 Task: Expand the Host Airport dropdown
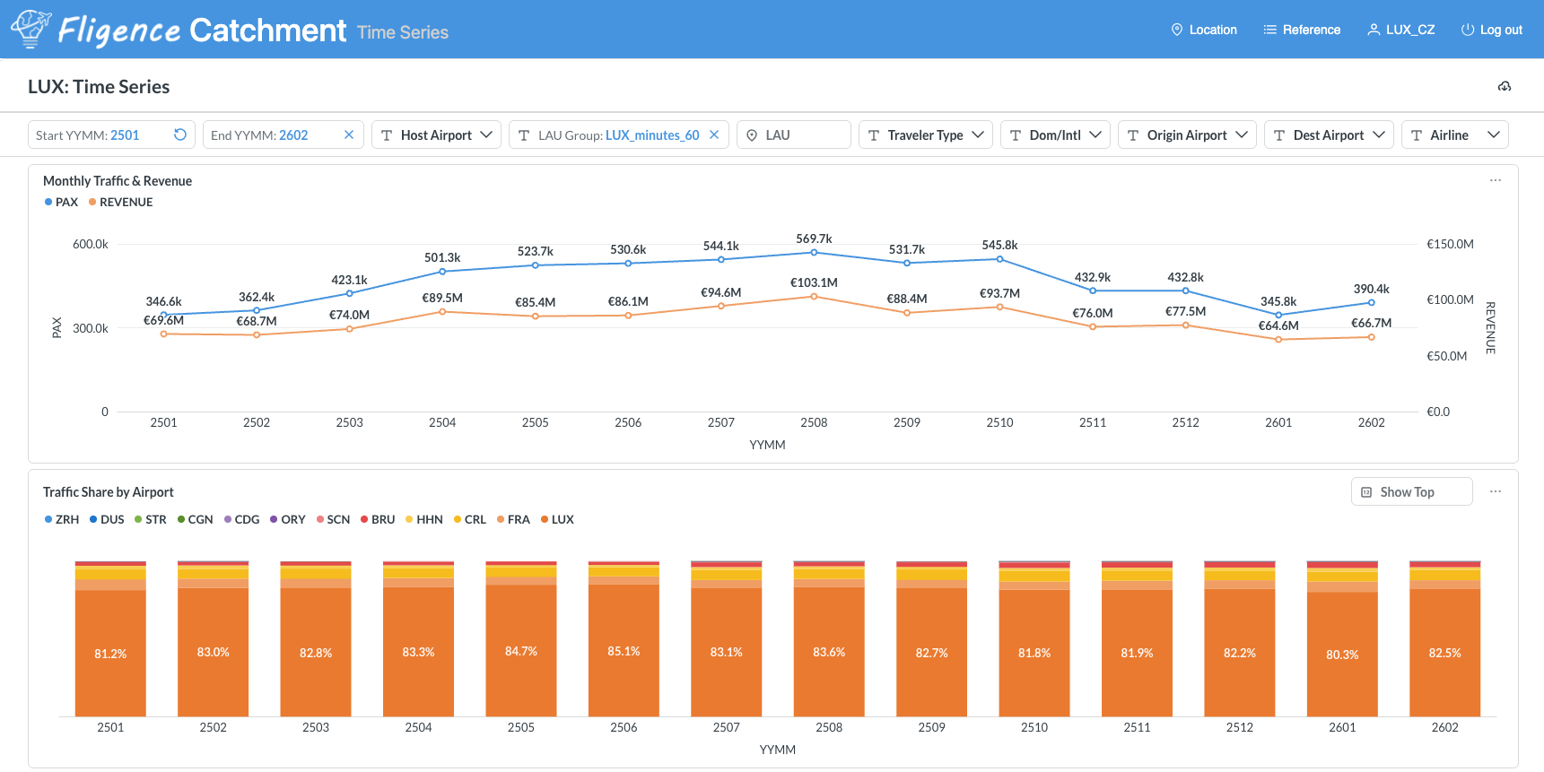pos(436,134)
